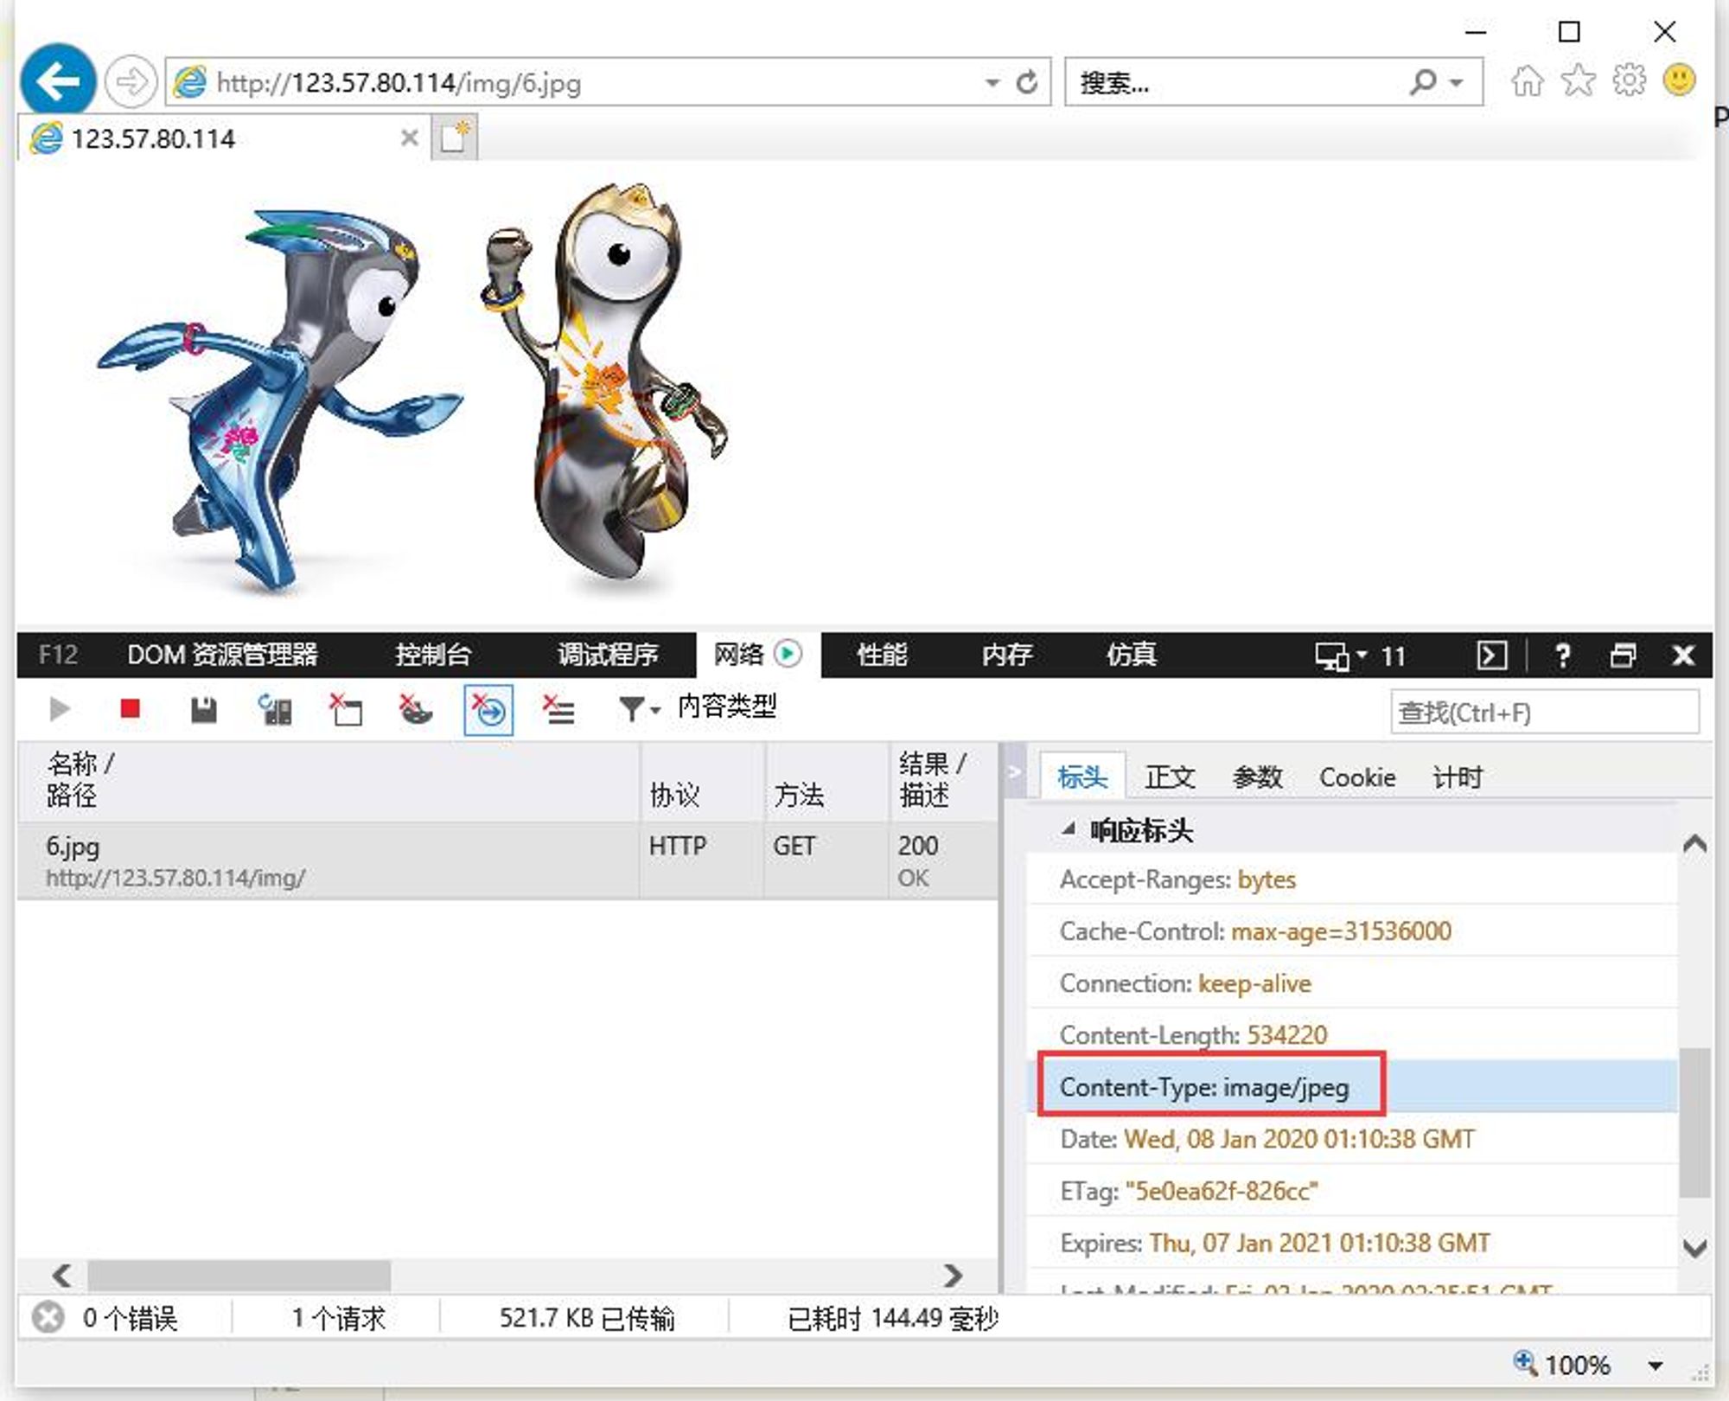This screenshot has height=1401, width=1729.
Task: Sort by 结果 / 描述 column header
Action: point(943,780)
